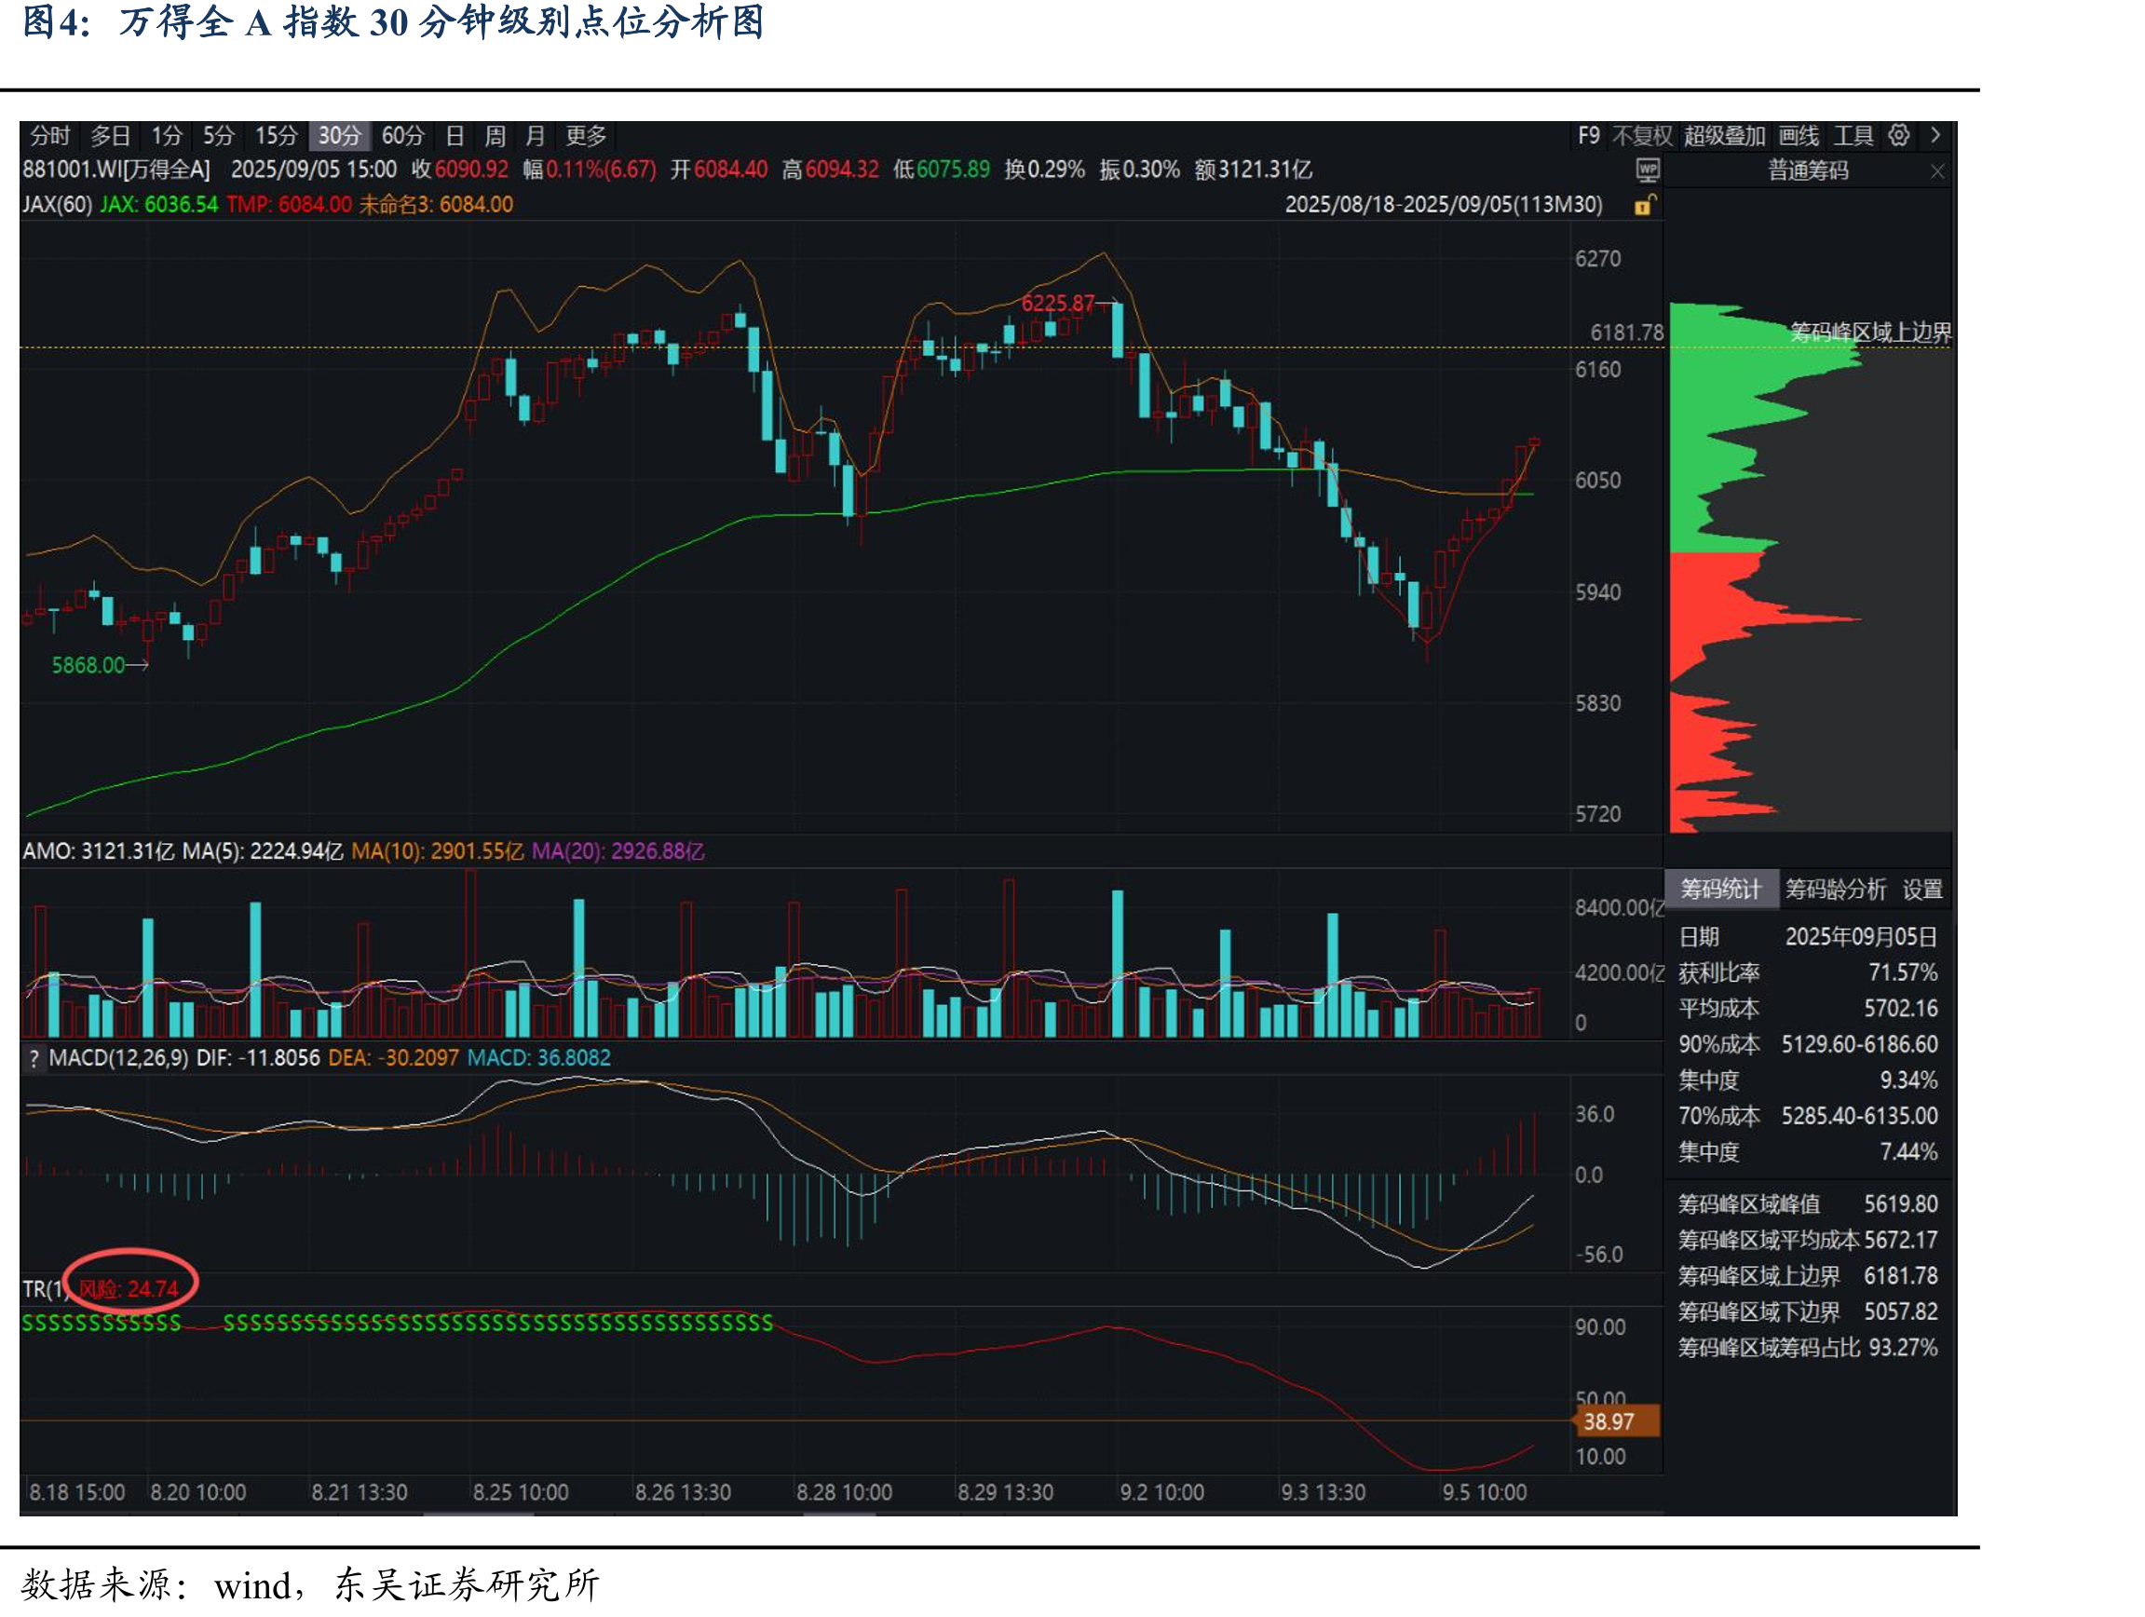Click the MACD help question mark icon

(x=34, y=1058)
